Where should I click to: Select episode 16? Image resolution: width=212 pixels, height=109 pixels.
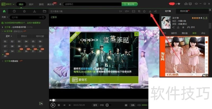pos(26,51)
